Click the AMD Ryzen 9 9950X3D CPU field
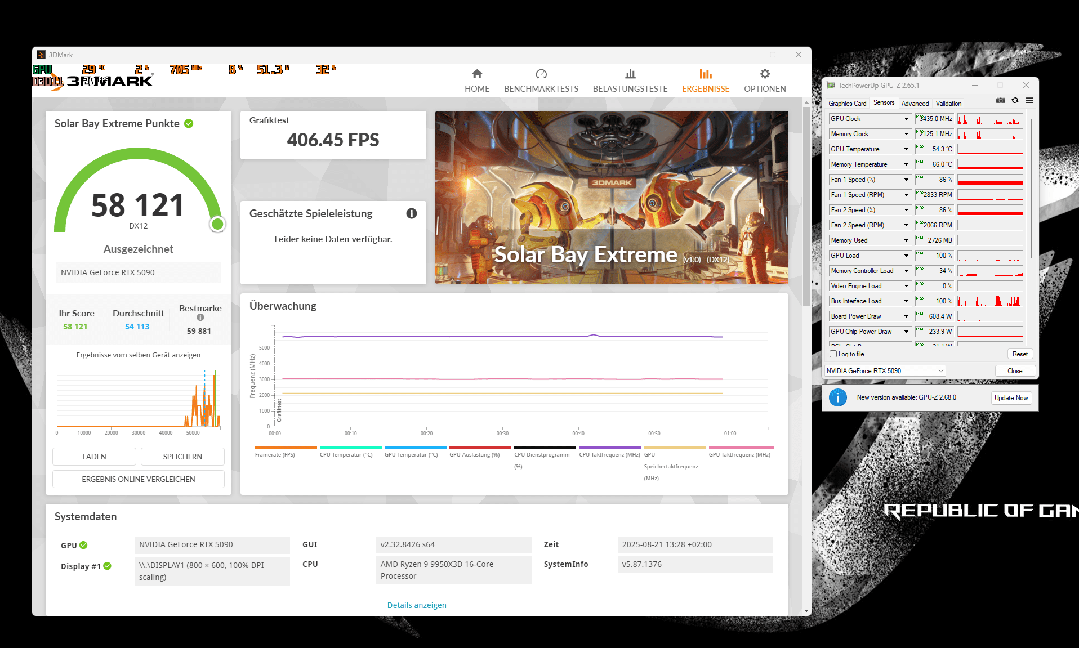This screenshot has width=1079, height=648. coord(454,570)
